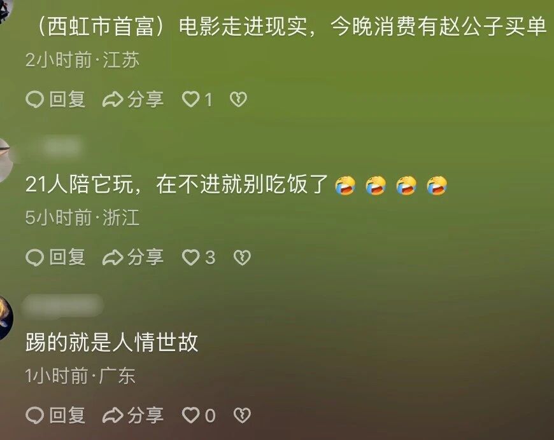
Task: Tap share arrow on the Jiangsu comment
Action: tap(113, 99)
